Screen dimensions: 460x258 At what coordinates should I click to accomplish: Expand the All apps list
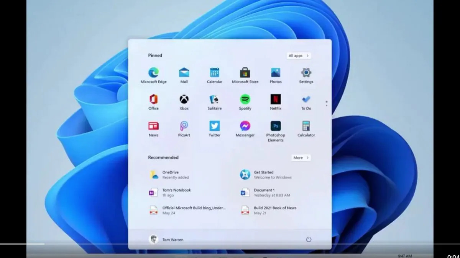click(299, 56)
